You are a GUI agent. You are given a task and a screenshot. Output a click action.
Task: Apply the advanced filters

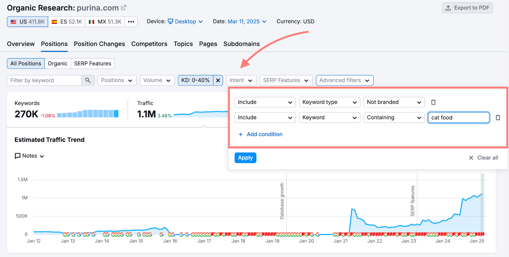tap(245, 158)
